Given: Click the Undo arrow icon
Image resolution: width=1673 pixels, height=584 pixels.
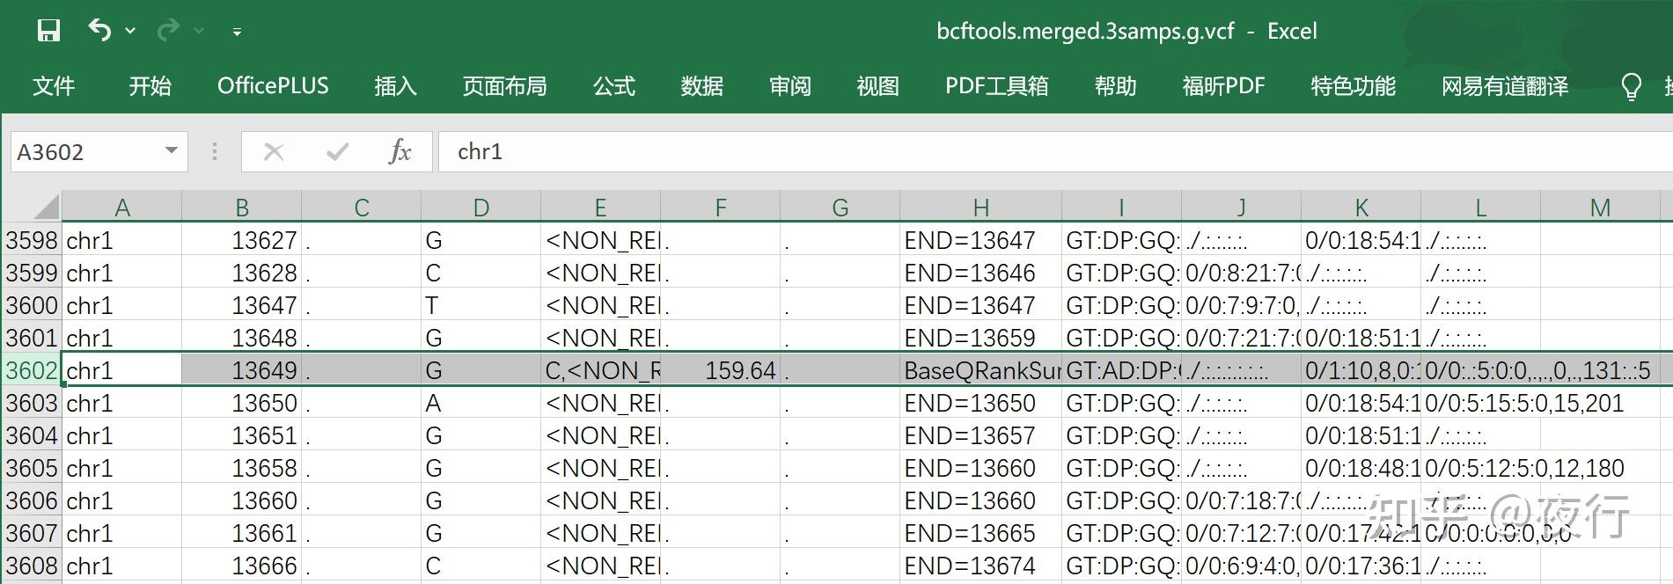Looking at the screenshot, I should [x=99, y=31].
